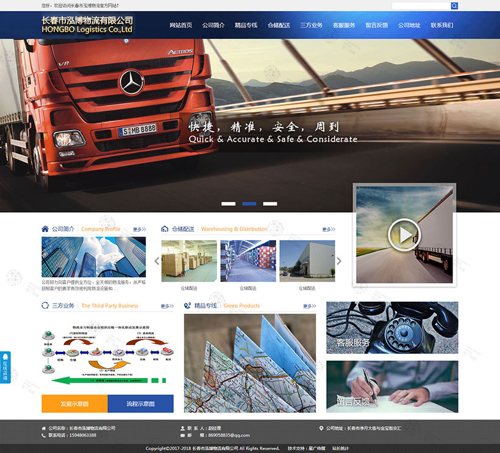The image size is (500, 453).
Task: Play the truck video thumbnail
Action: click(404, 234)
